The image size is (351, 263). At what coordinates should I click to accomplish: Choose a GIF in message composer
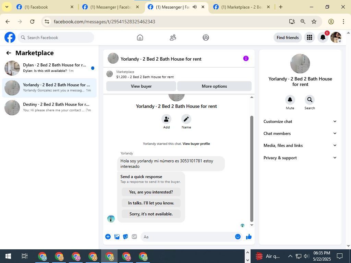click(x=134, y=237)
